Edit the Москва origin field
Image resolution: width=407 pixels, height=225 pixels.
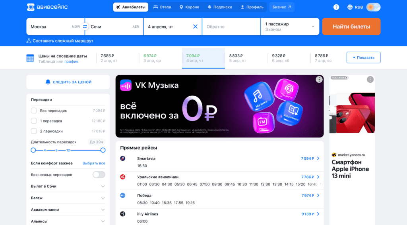click(x=56, y=27)
